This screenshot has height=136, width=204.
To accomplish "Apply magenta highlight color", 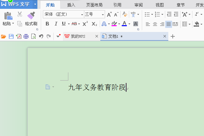I will (x=114, y=24).
